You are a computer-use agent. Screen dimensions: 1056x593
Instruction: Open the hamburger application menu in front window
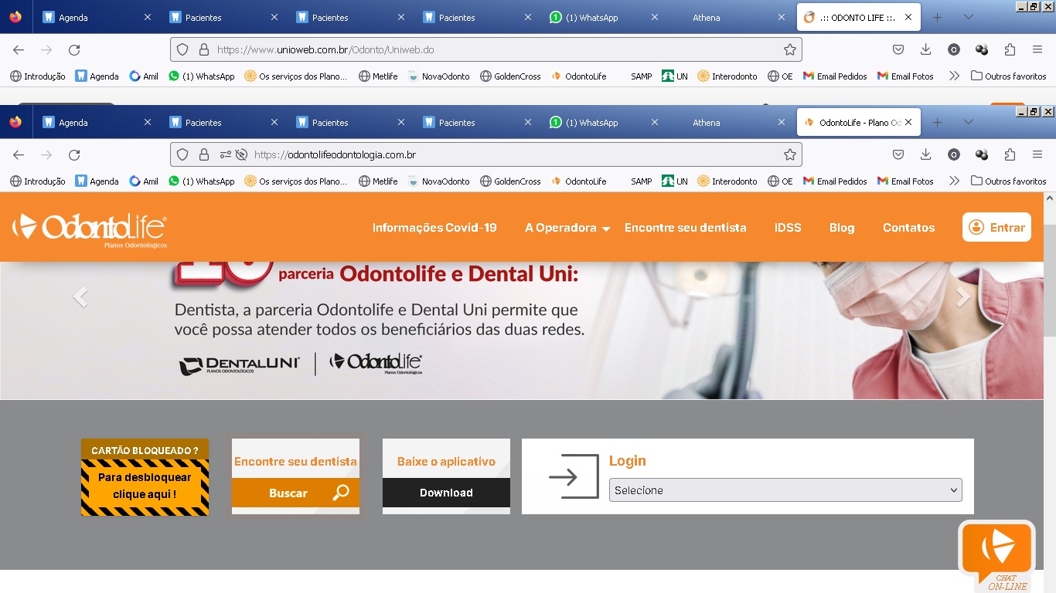tap(1037, 154)
